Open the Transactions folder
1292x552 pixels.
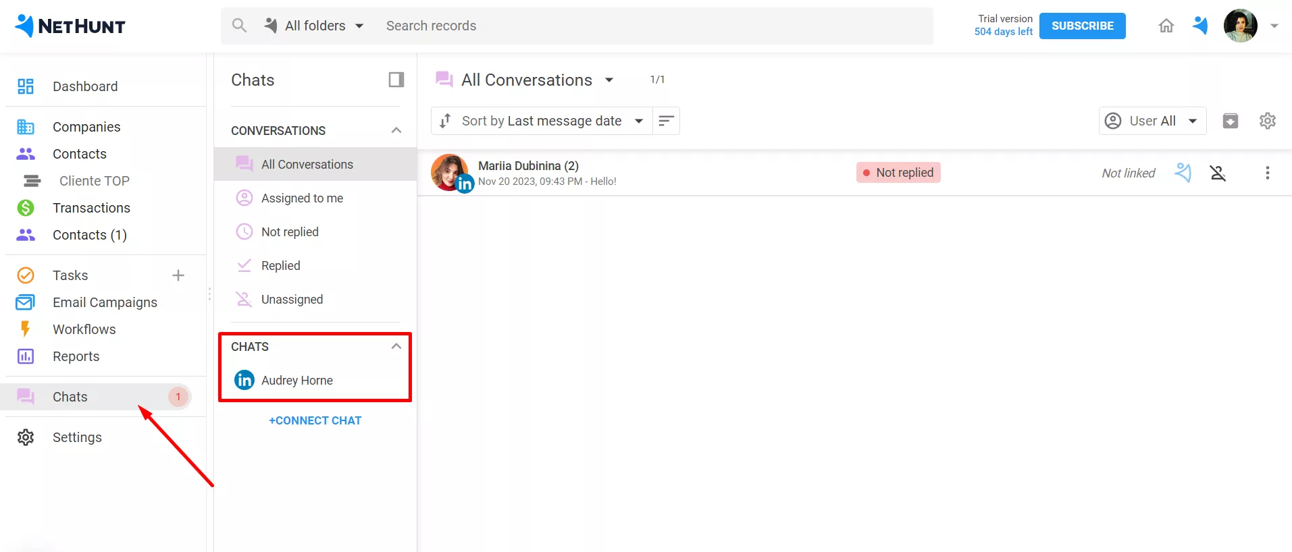point(91,208)
